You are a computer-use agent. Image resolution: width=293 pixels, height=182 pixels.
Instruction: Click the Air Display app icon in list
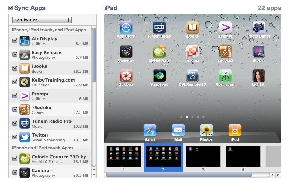click(25, 41)
